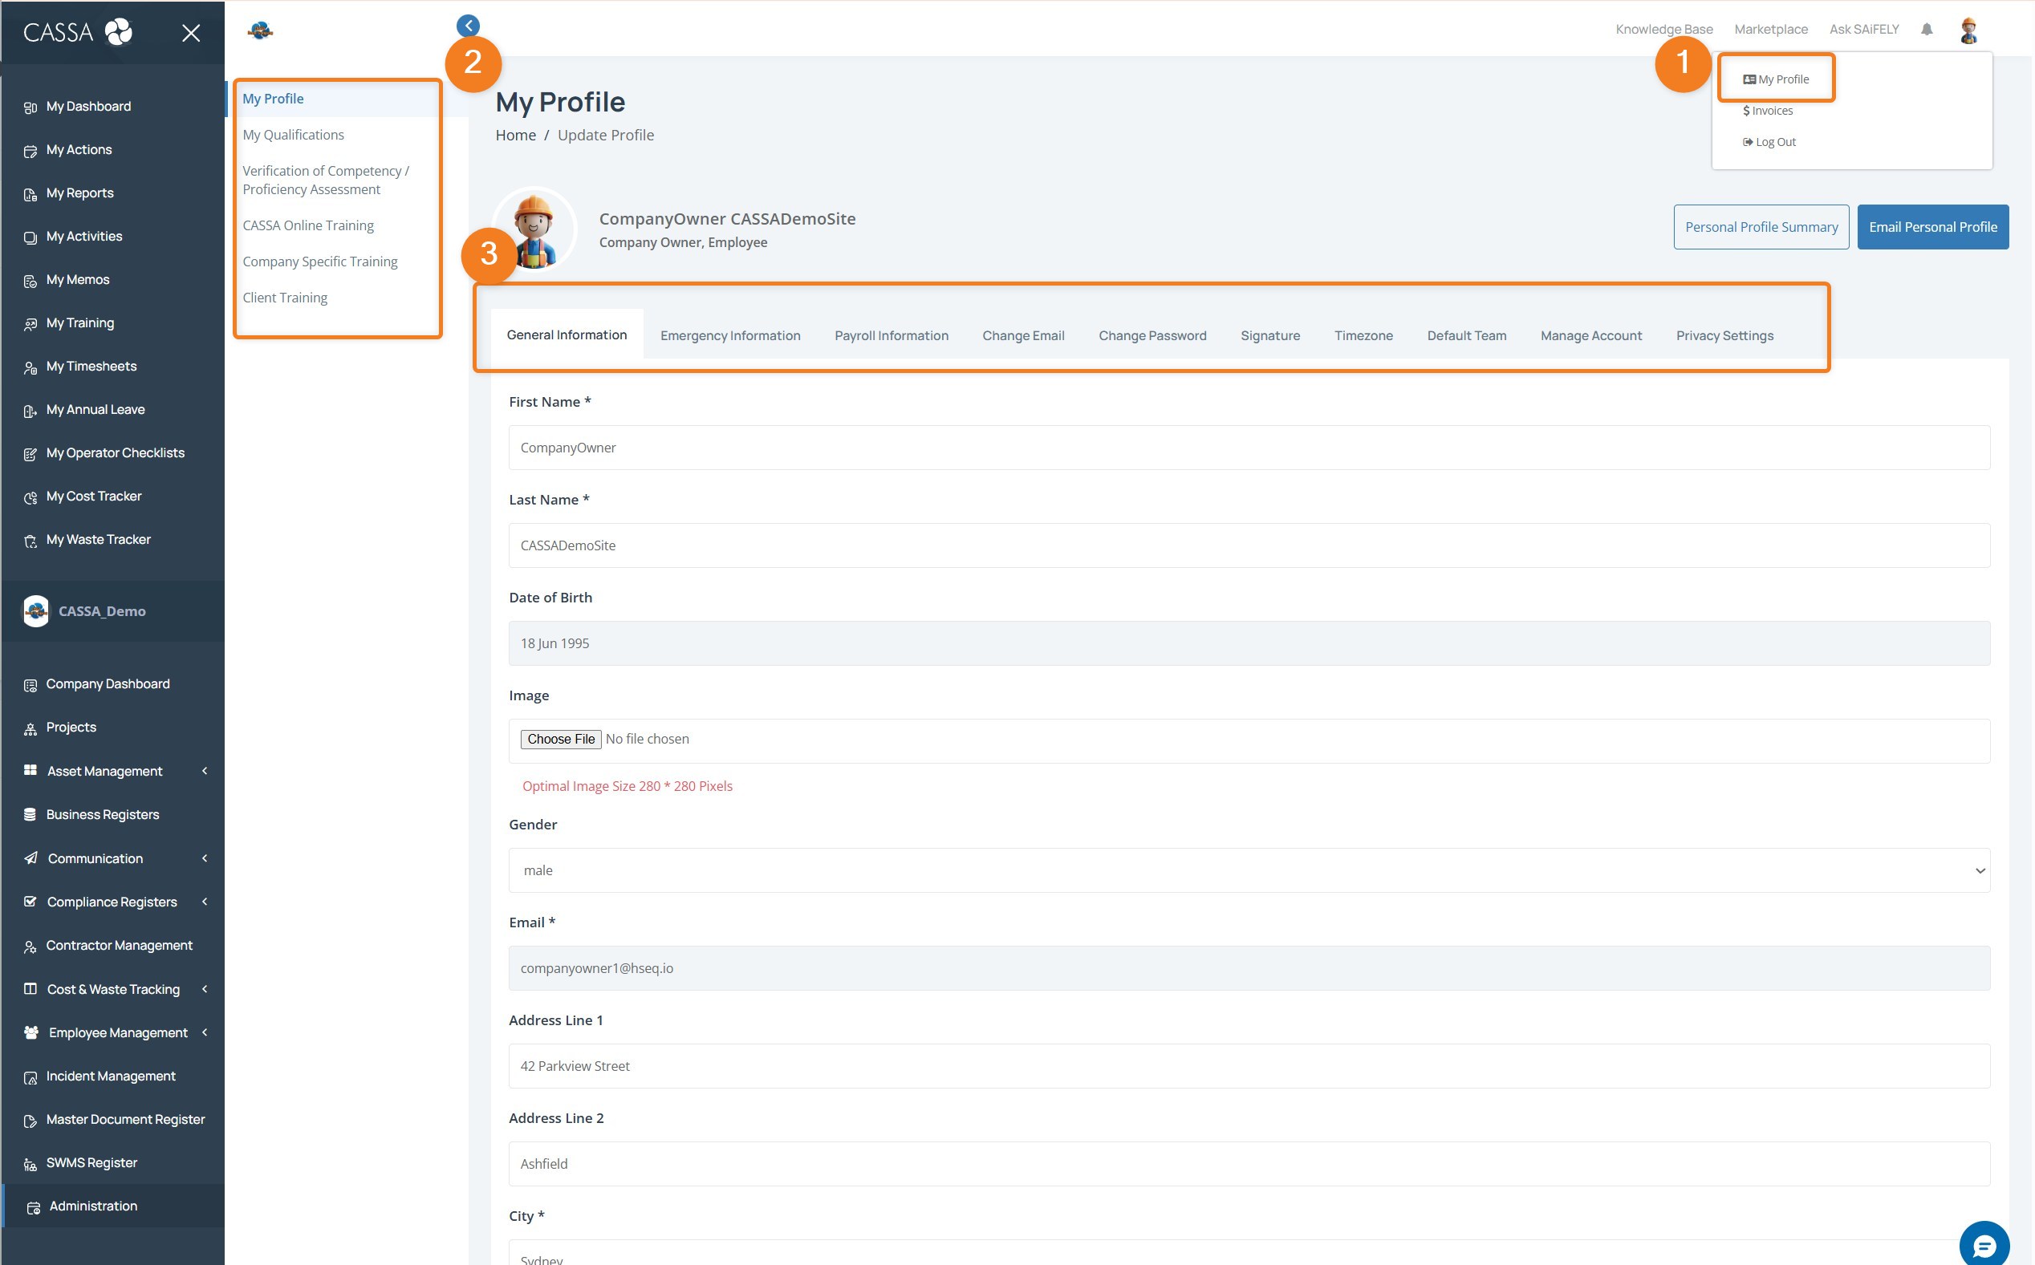Click Personal Profile Summary button
This screenshot has width=2035, height=1265.
[1761, 227]
